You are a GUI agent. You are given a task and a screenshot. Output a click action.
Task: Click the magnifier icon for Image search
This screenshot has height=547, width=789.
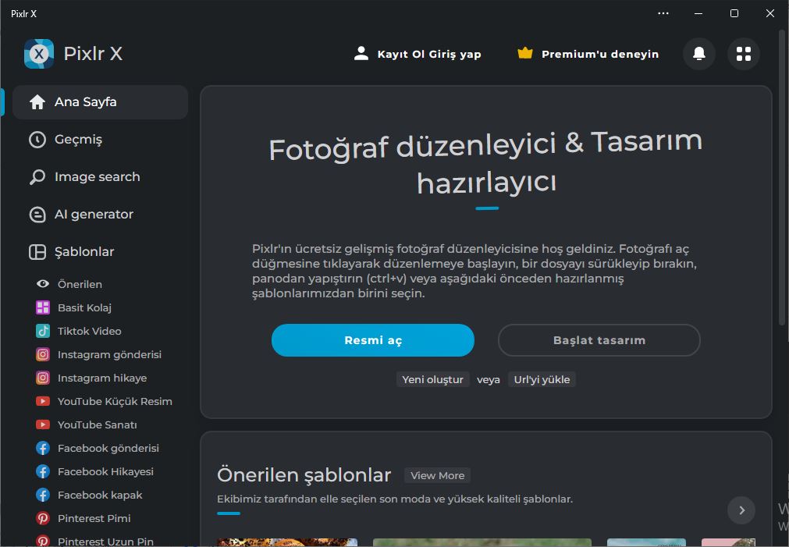pyautogui.click(x=37, y=177)
